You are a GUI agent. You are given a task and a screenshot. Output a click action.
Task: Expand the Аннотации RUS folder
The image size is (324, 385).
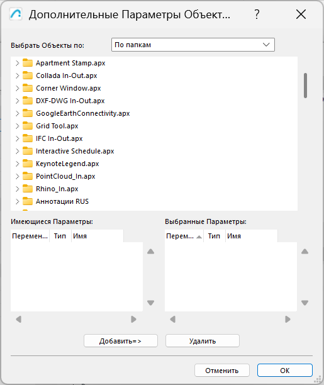[17, 201]
